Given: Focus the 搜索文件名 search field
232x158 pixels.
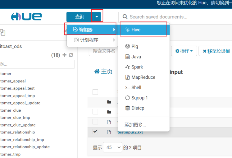Looking at the screenshot, I should point(103,51).
